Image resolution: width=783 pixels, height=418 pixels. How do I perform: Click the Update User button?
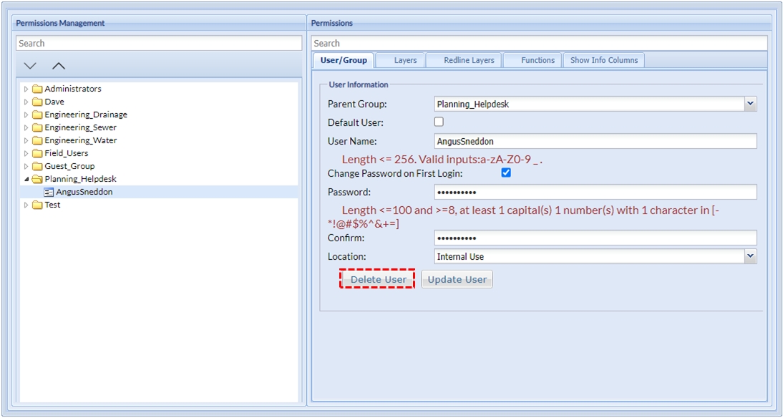[457, 279]
